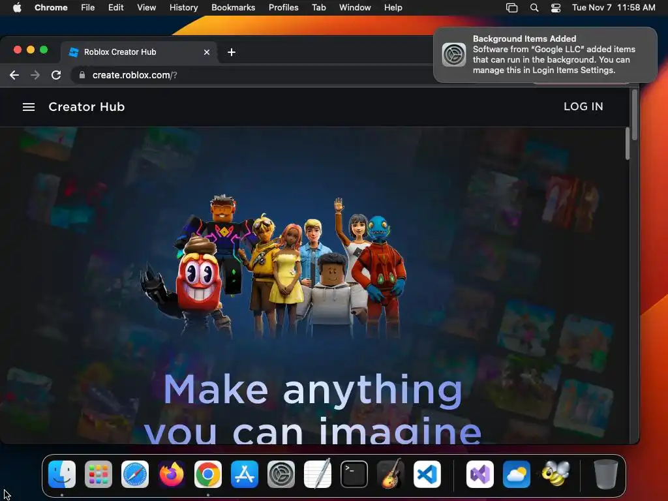Open Finder from the Dock
Image resolution: width=668 pixels, height=501 pixels.
62,474
